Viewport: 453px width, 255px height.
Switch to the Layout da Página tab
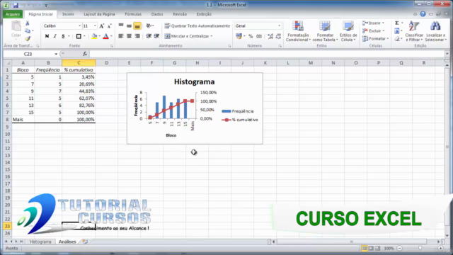tap(99, 14)
